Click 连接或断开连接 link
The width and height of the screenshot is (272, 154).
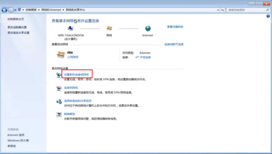(x=174, y=44)
